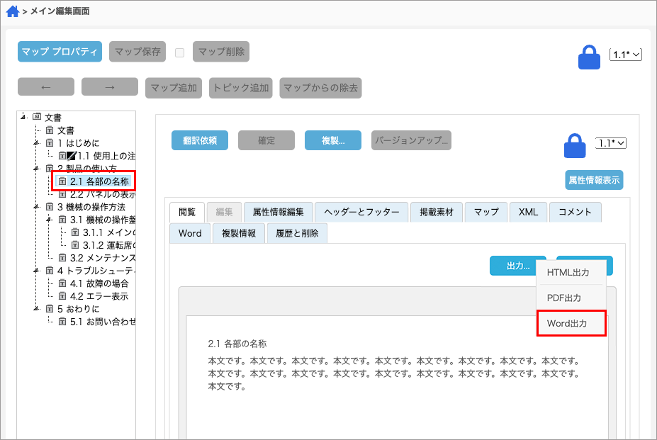This screenshot has width=657, height=440.
Task: Click topic icon of 3 機械の操作方法
Action: coord(50,207)
